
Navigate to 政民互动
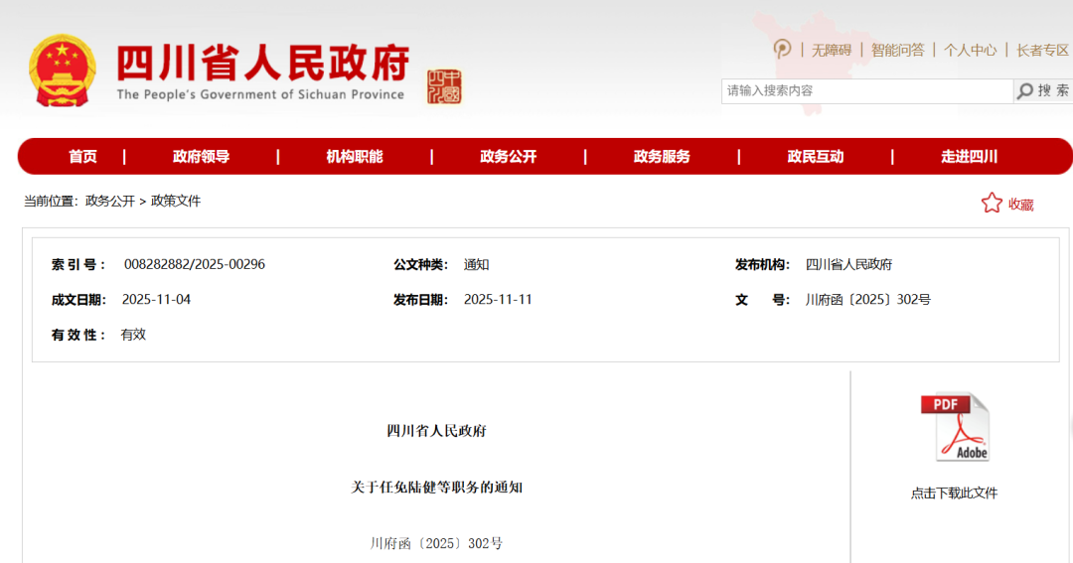point(815,156)
